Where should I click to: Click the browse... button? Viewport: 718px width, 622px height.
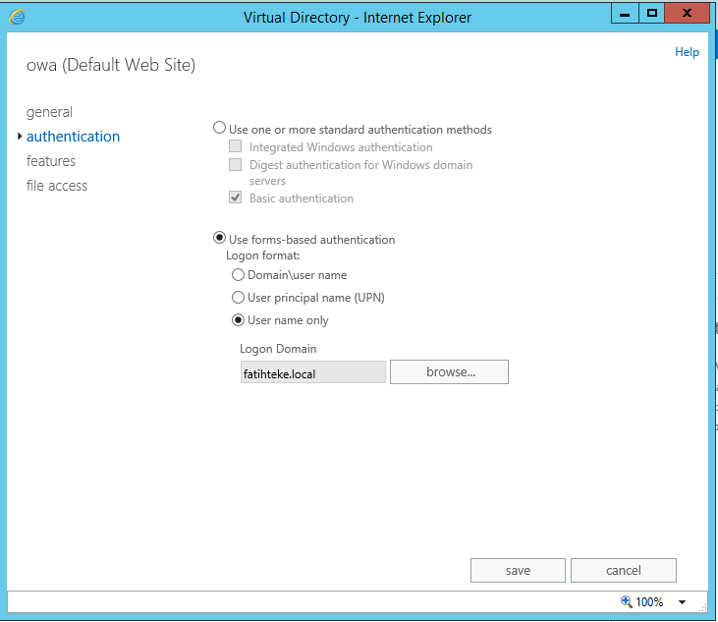pos(449,371)
